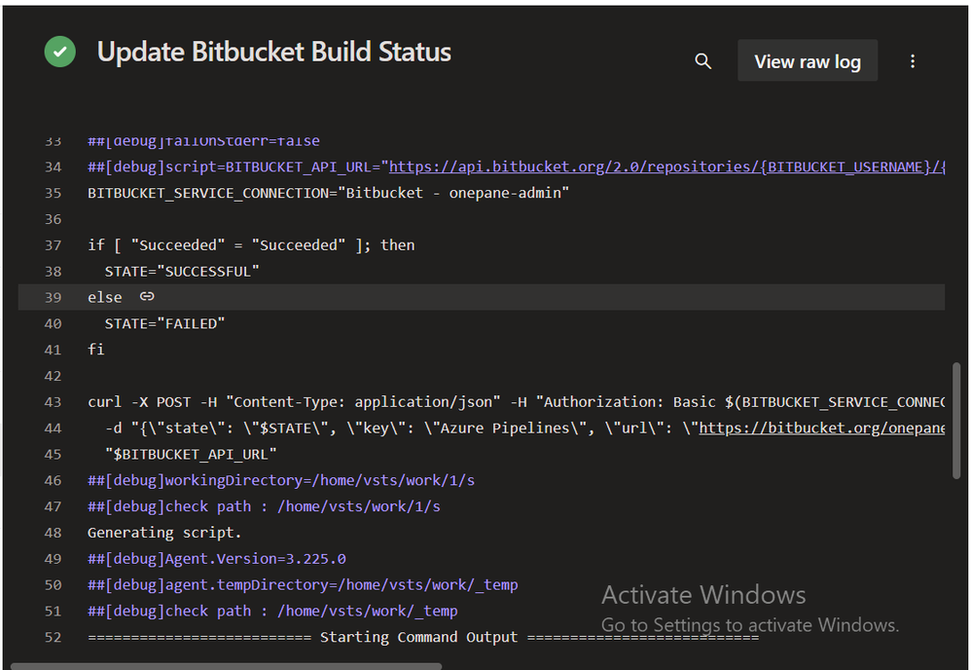Select line number 47
The image size is (971, 670).
(x=54, y=506)
